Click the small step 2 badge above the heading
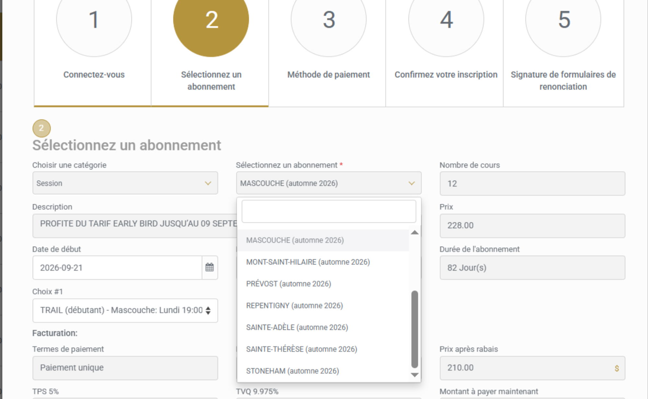 [41, 128]
